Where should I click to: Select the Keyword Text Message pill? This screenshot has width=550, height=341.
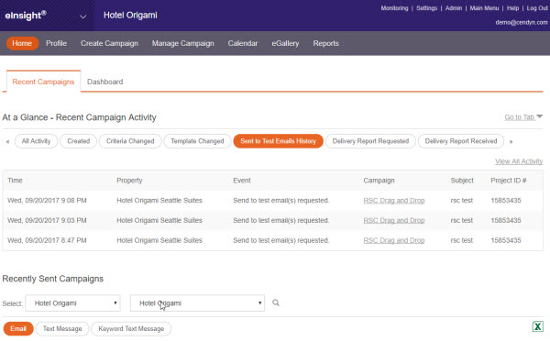131,329
